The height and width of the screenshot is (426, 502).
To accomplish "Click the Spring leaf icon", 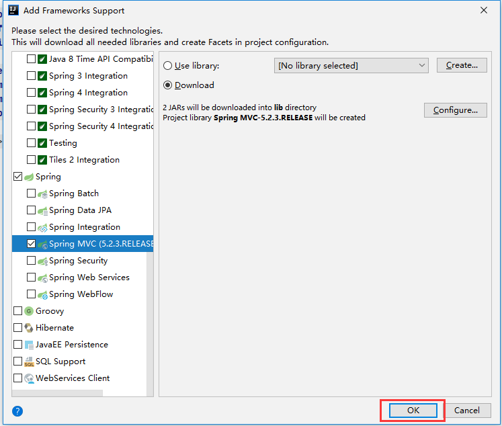I will [x=29, y=177].
